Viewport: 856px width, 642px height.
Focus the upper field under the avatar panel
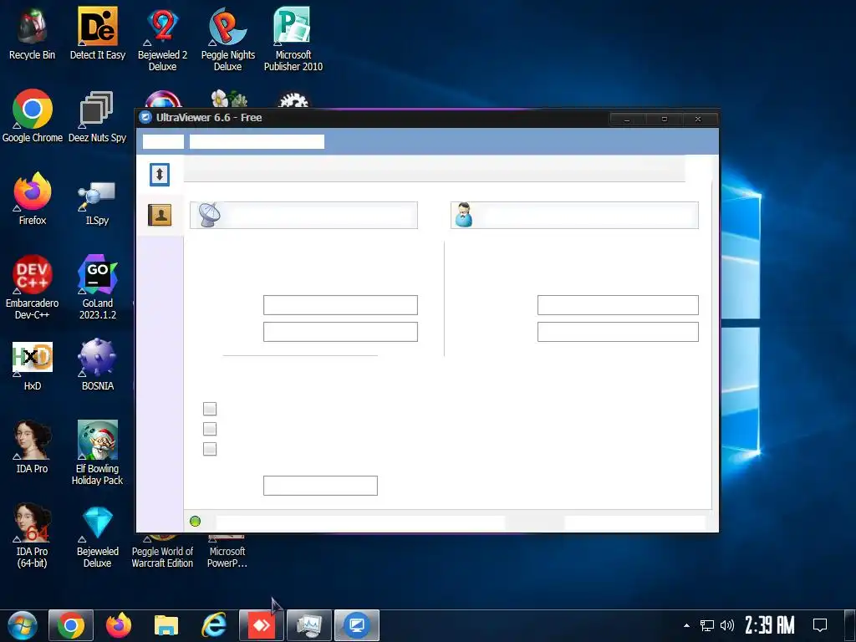tap(618, 305)
